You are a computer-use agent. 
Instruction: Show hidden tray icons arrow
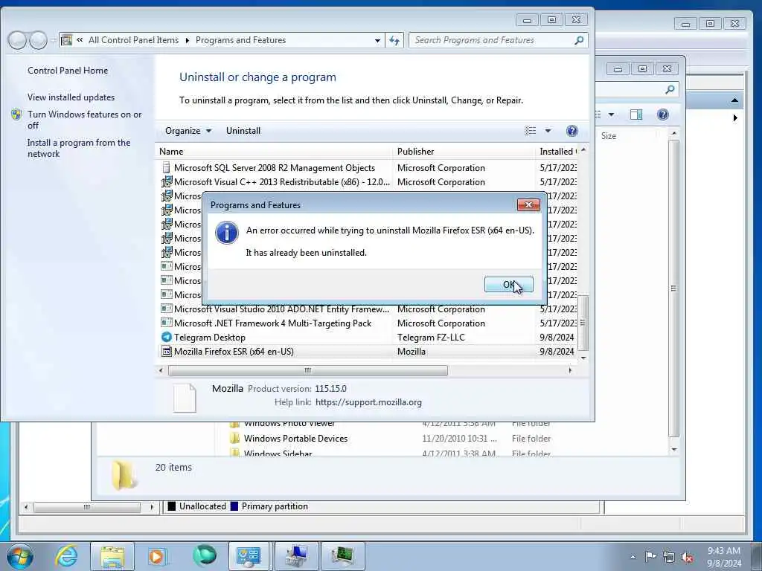633,558
